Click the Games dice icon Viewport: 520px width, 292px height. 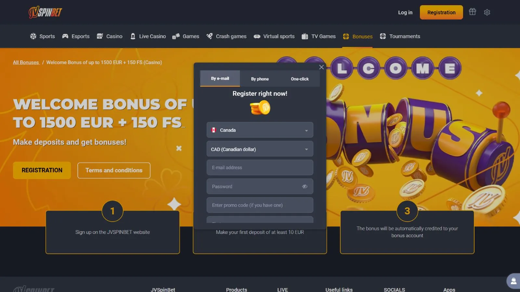click(176, 36)
